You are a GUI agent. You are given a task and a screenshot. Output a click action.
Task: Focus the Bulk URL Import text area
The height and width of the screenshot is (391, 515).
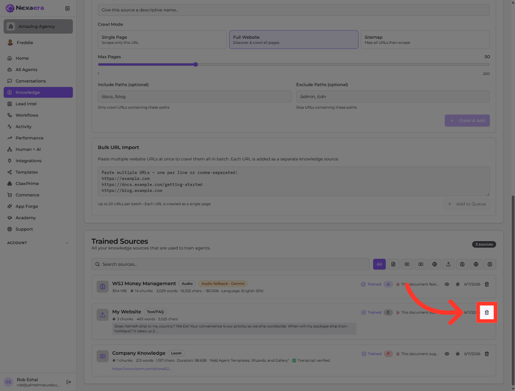pyautogui.click(x=294, y=181)
